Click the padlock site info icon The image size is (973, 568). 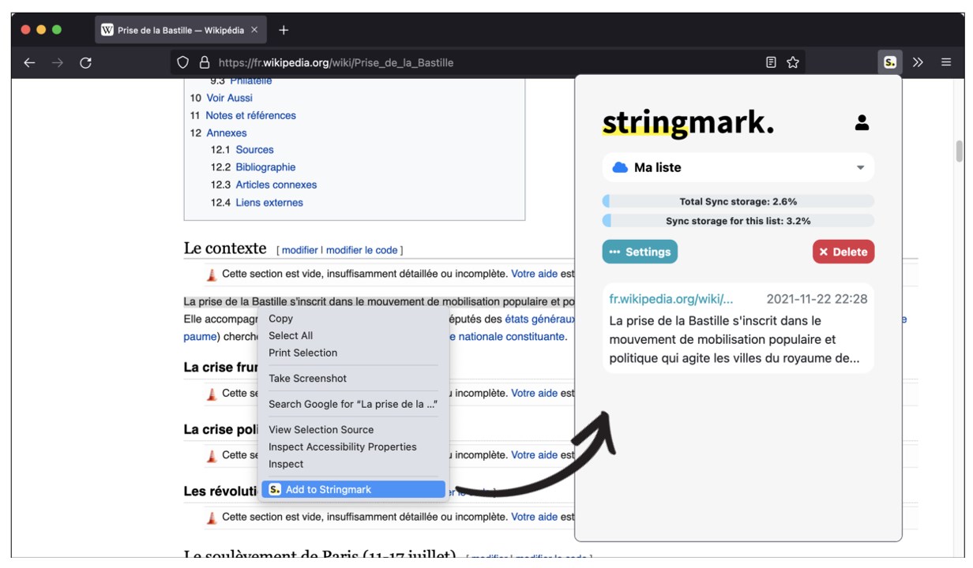204,62
